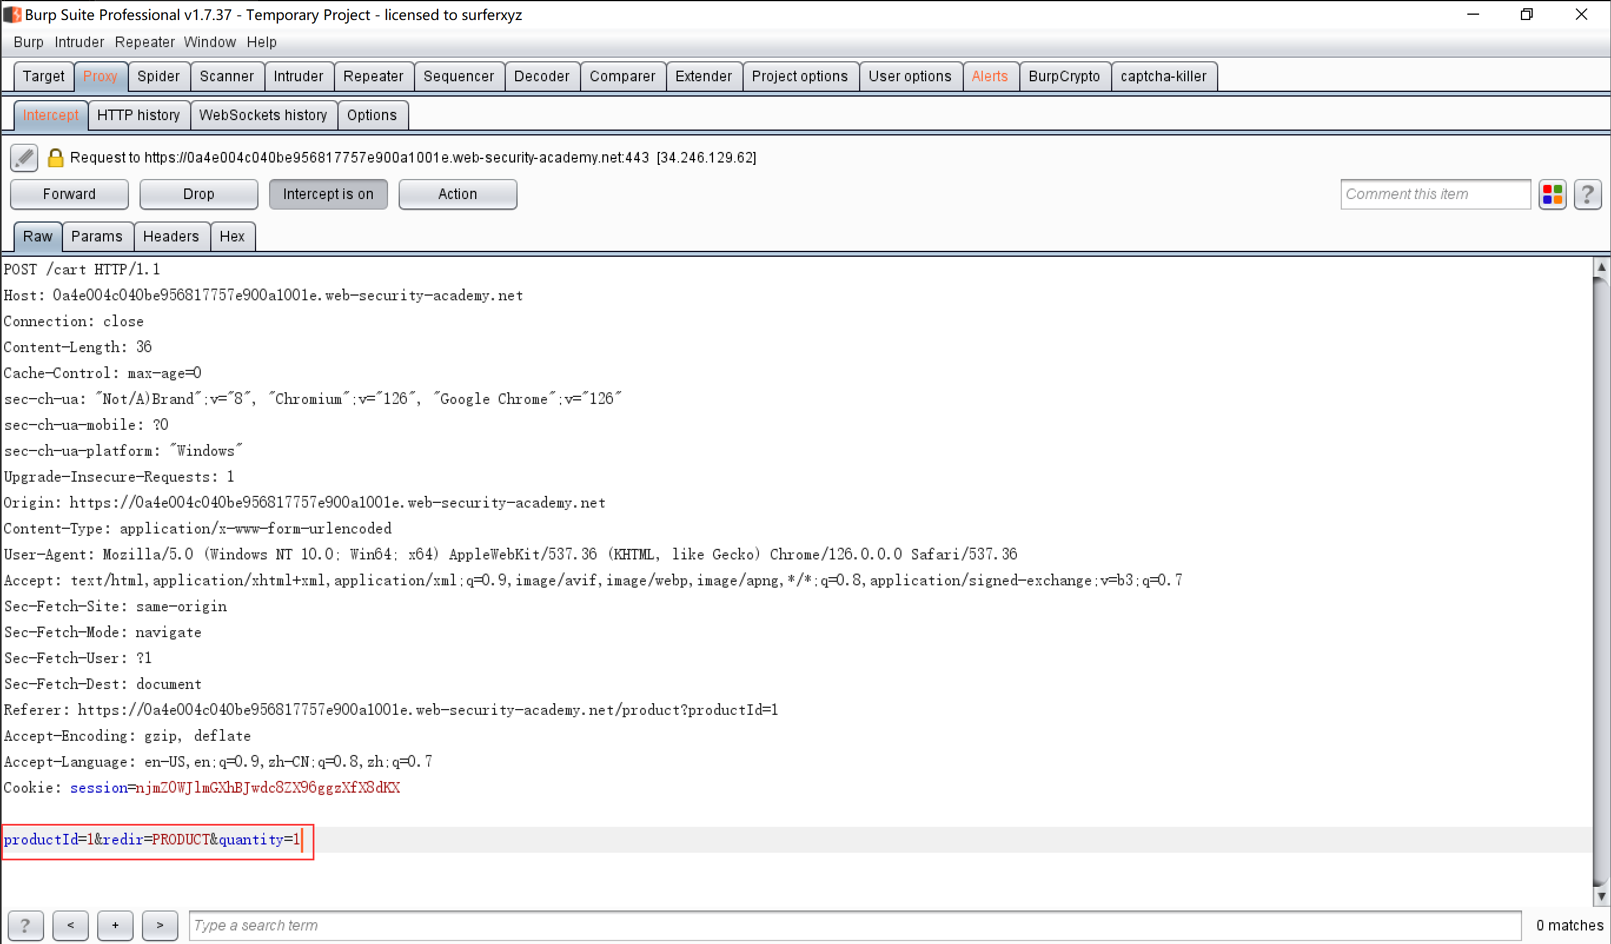The image size is (1611, 944).
Task: Click the Hex tab to view hex
Action: [230, 236]
